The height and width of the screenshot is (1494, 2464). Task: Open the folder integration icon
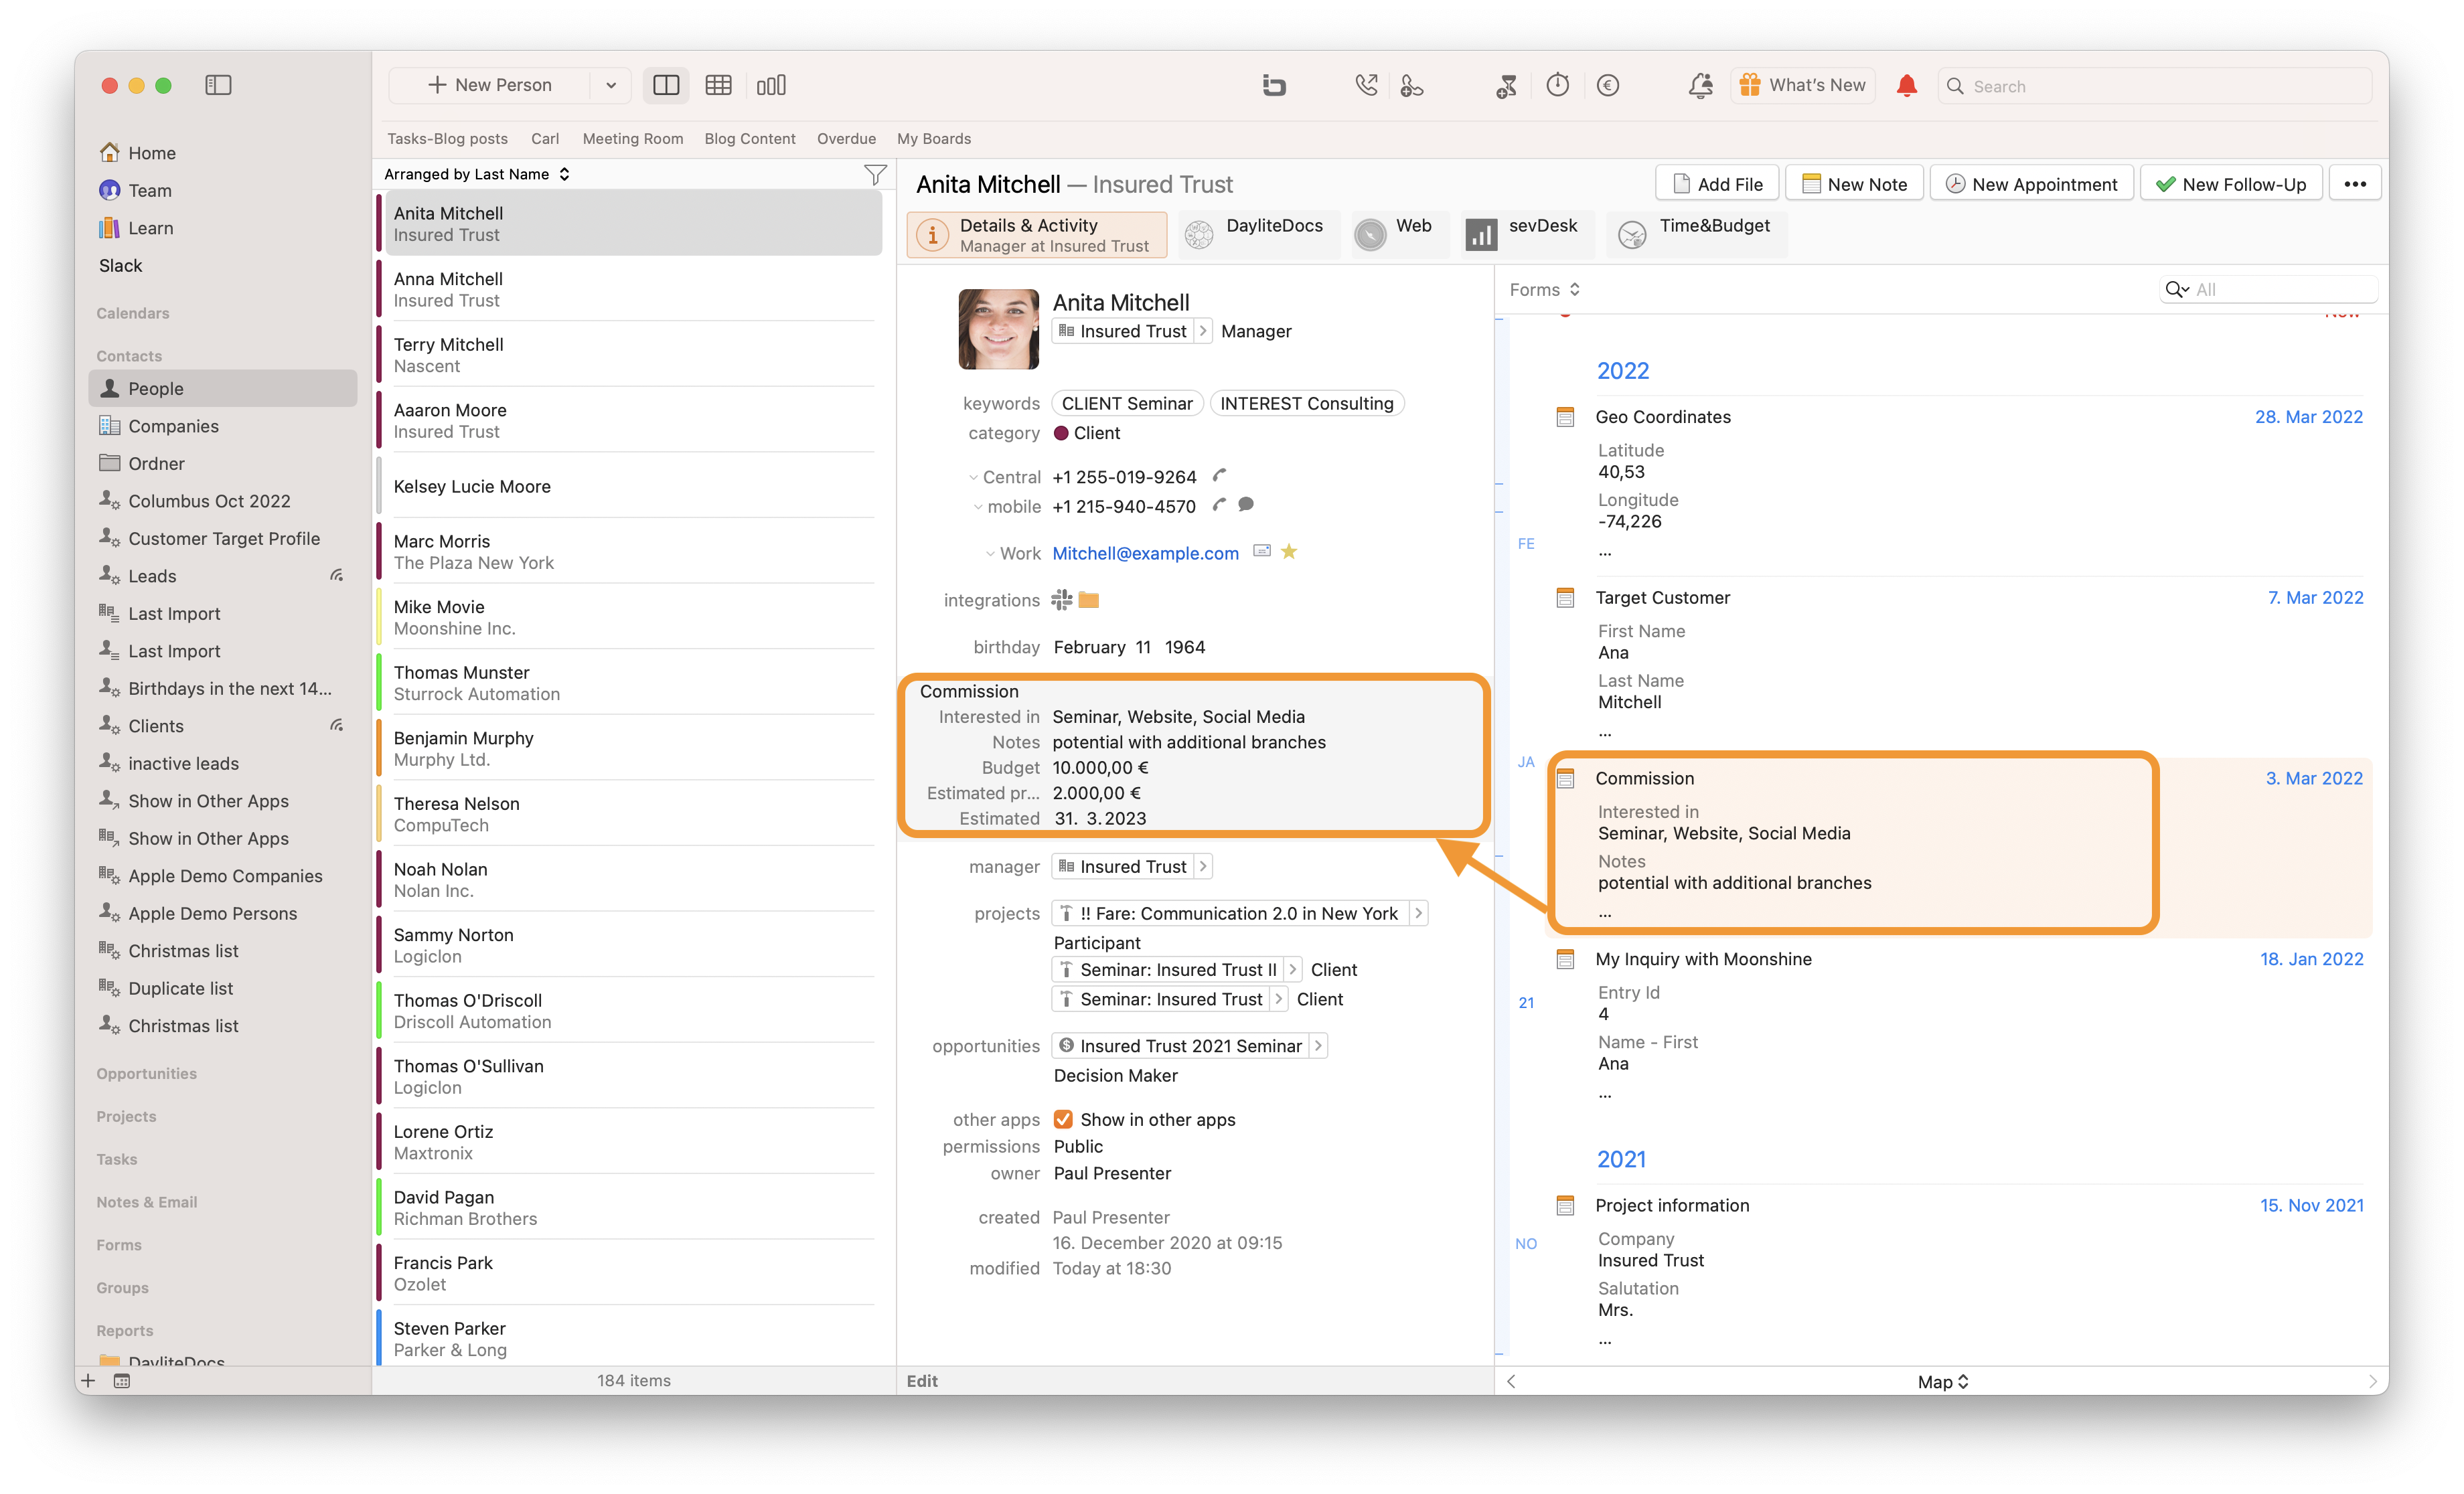(x=1089, y=599)
